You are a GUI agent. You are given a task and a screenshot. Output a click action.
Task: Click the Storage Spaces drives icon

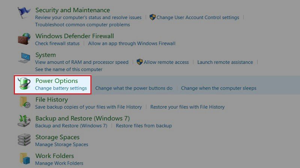(x=24, y=140)
